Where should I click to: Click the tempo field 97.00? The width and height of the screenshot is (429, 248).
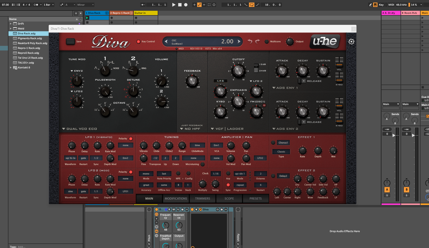pyautogui.click(x=5, y=5)
